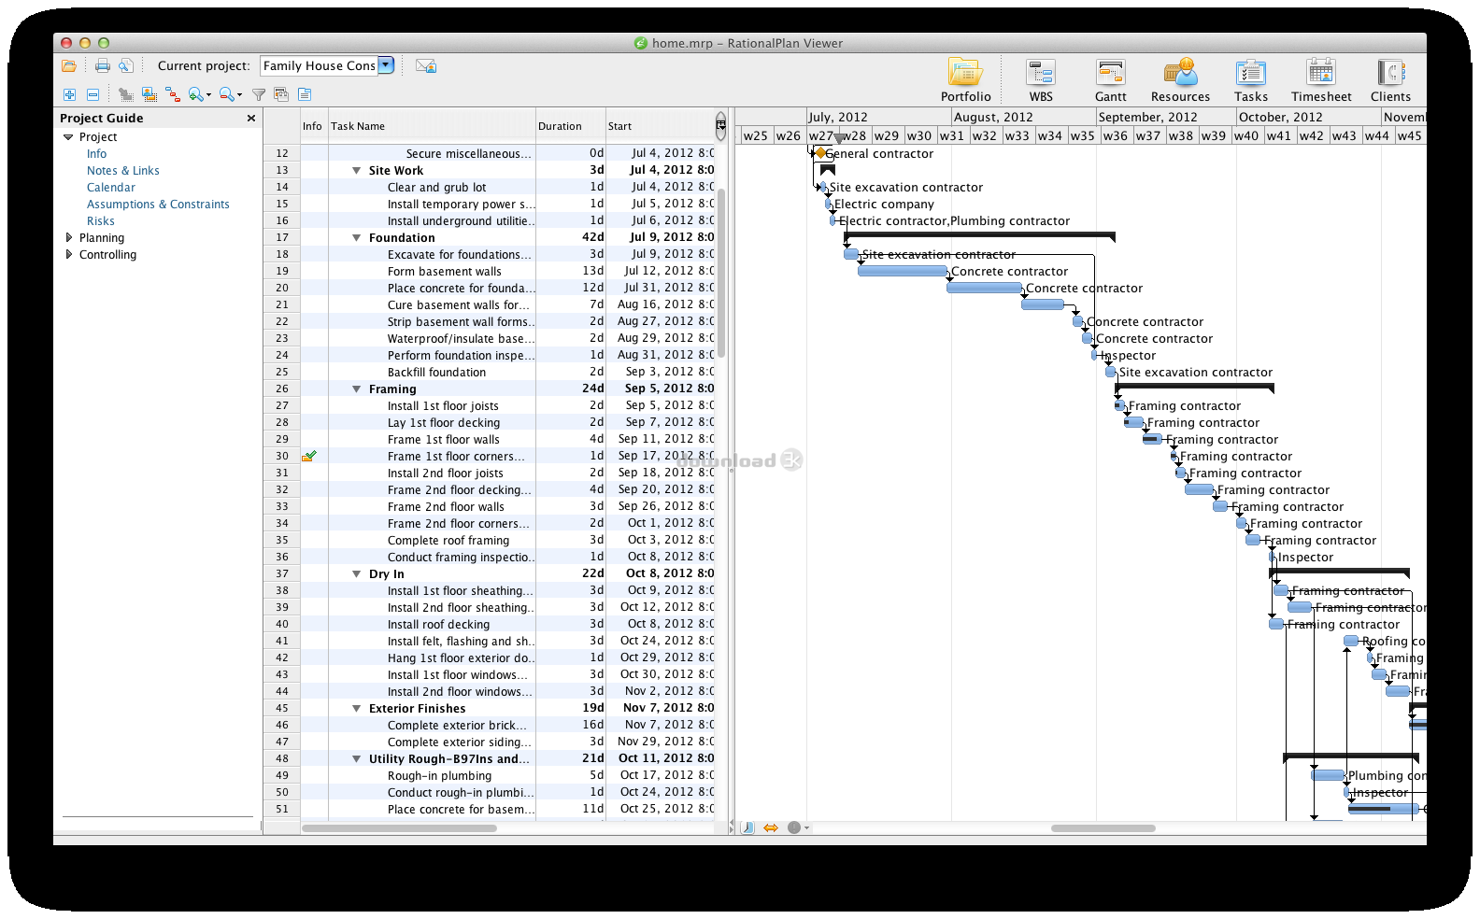
Task: Click the filter funnel icon
Action: click(259, 94)
